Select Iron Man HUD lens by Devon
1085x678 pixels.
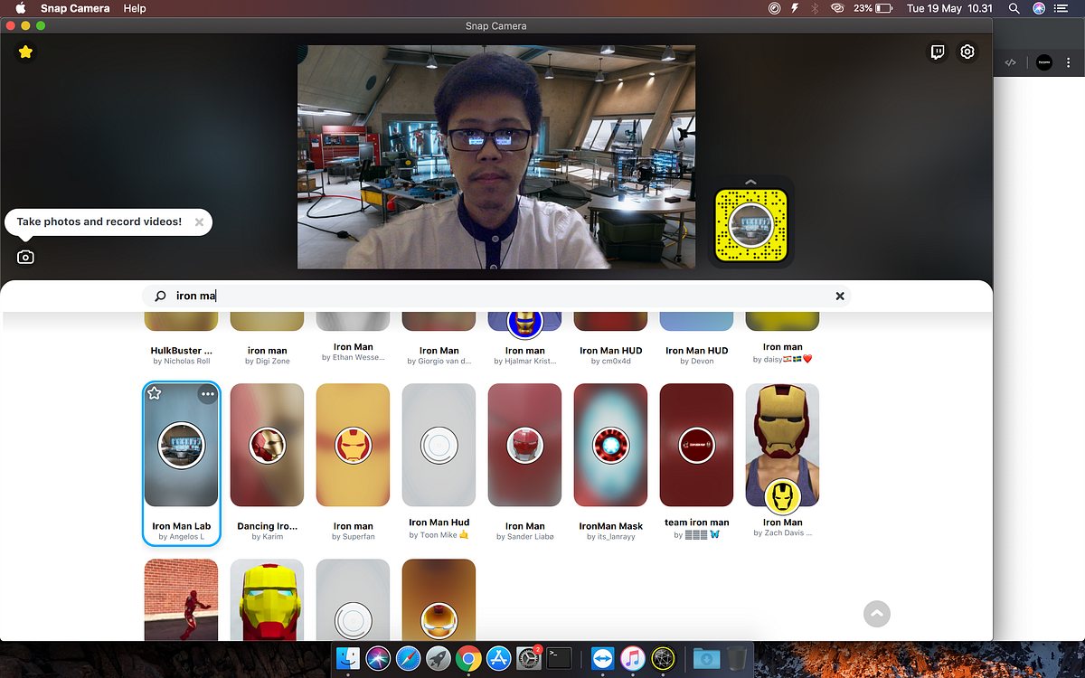pyautogui.click(x=697, y=339)
